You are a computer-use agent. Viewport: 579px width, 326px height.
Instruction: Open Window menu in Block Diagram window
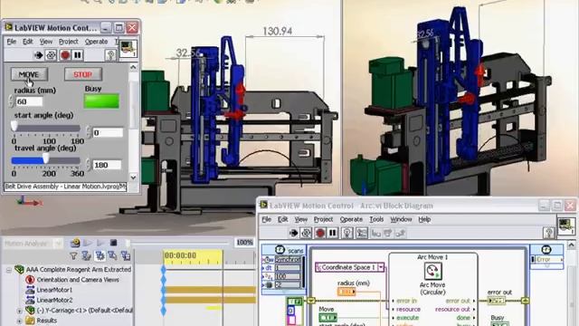(x=401, y=219)
